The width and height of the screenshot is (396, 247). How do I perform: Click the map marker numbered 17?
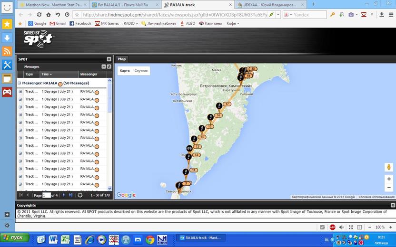[227, 104]
